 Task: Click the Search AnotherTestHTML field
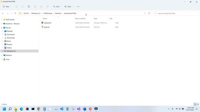pos(176,13)
